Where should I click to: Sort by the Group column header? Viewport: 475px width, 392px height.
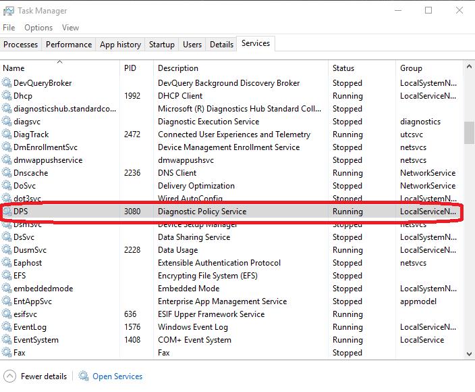coord(430,68)
